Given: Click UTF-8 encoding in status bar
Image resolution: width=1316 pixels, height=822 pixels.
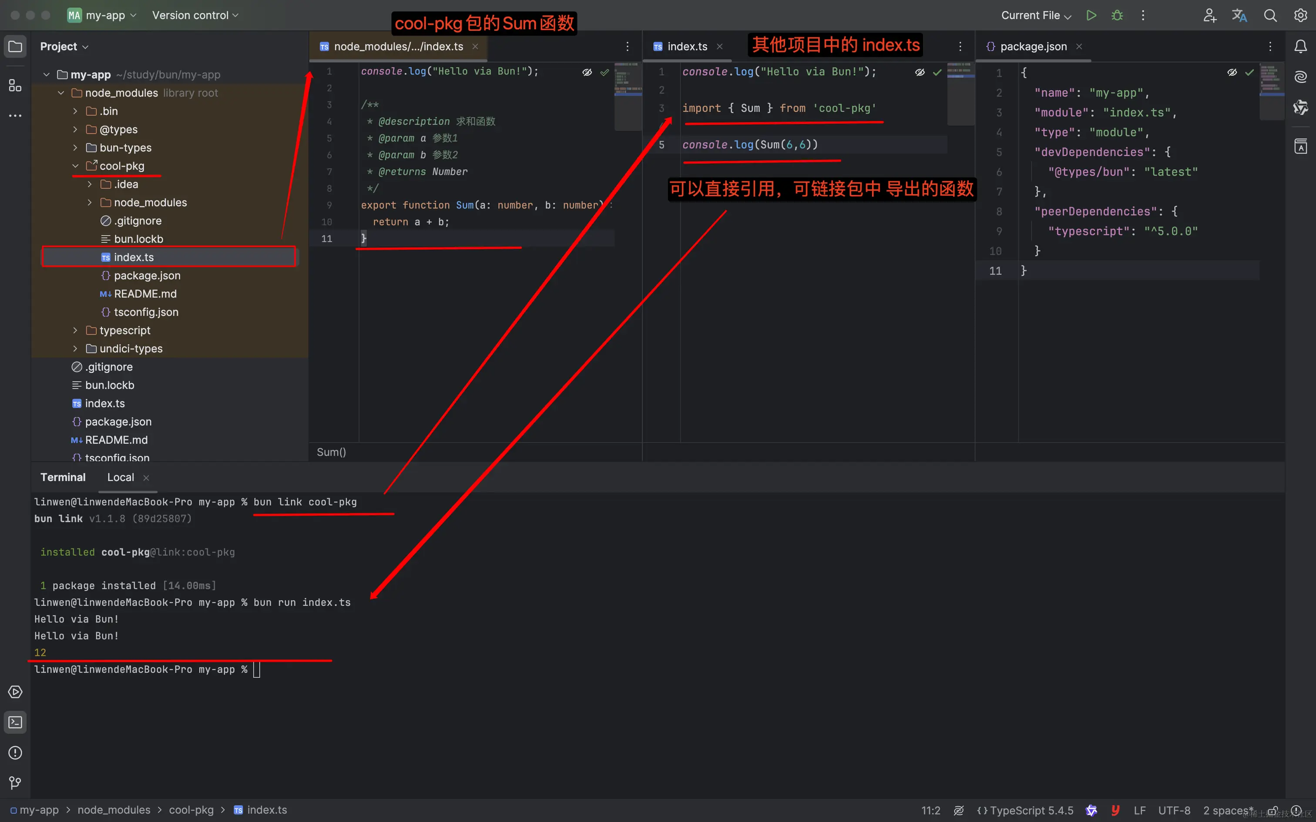Looking at the screenshot, I should tap(1174, 810).
